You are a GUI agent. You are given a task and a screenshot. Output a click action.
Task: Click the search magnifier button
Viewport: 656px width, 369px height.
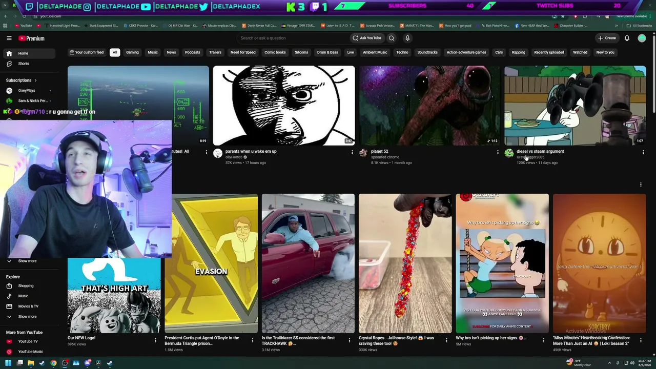(x=392, y=38)
